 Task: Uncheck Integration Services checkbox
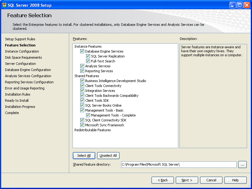point(82,91)
